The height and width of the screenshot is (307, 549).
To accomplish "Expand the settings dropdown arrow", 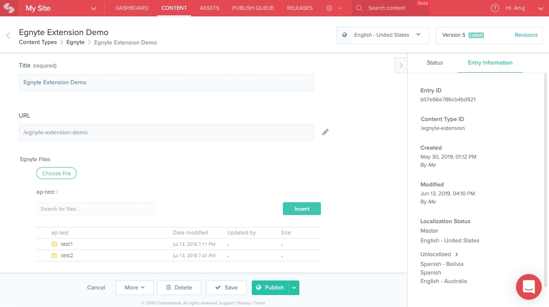I will 340,8.
